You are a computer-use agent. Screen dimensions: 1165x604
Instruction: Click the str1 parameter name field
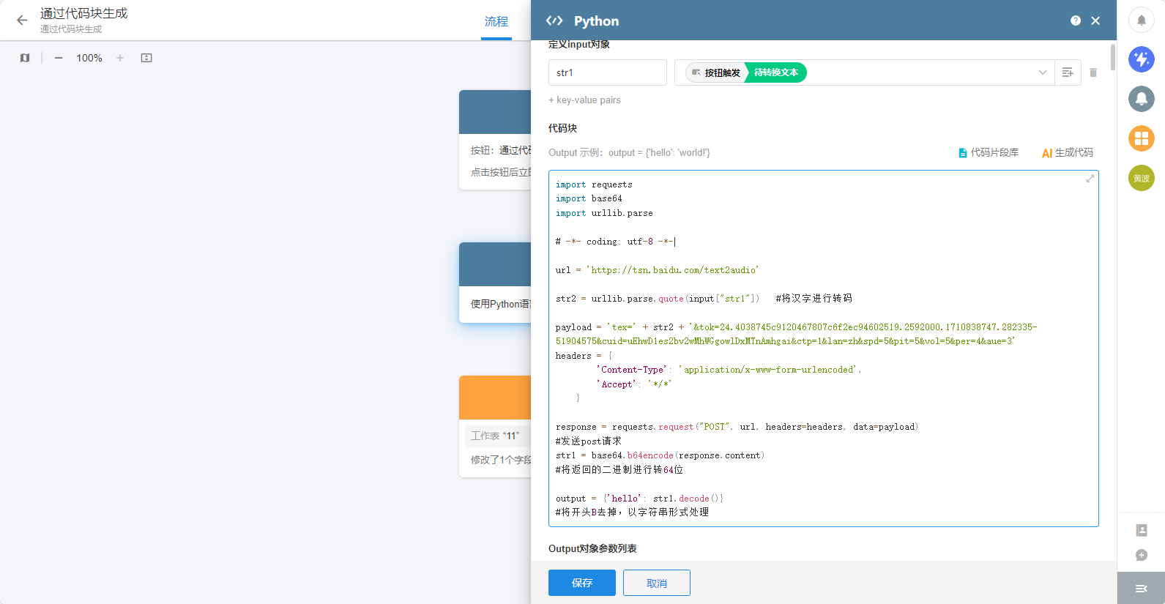point(607,72)
